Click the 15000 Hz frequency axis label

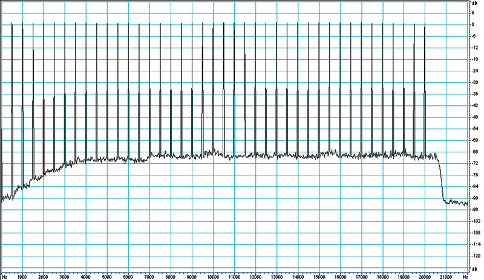(319, 277)
